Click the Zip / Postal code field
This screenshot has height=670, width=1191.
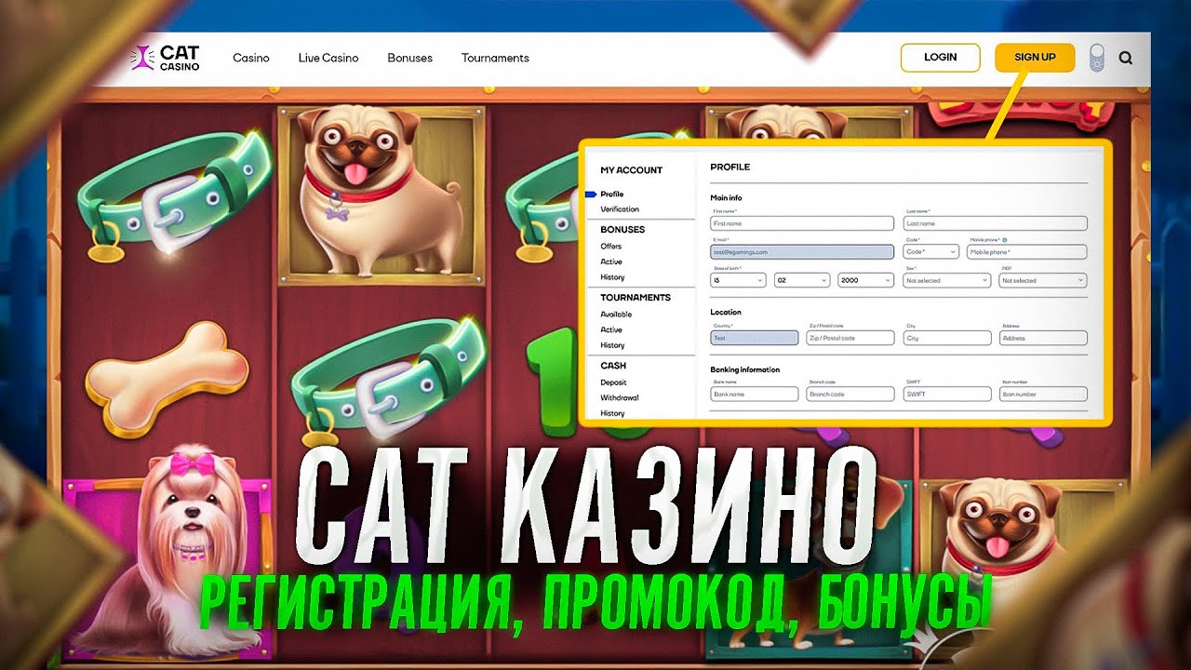click(x=850, y=339)
